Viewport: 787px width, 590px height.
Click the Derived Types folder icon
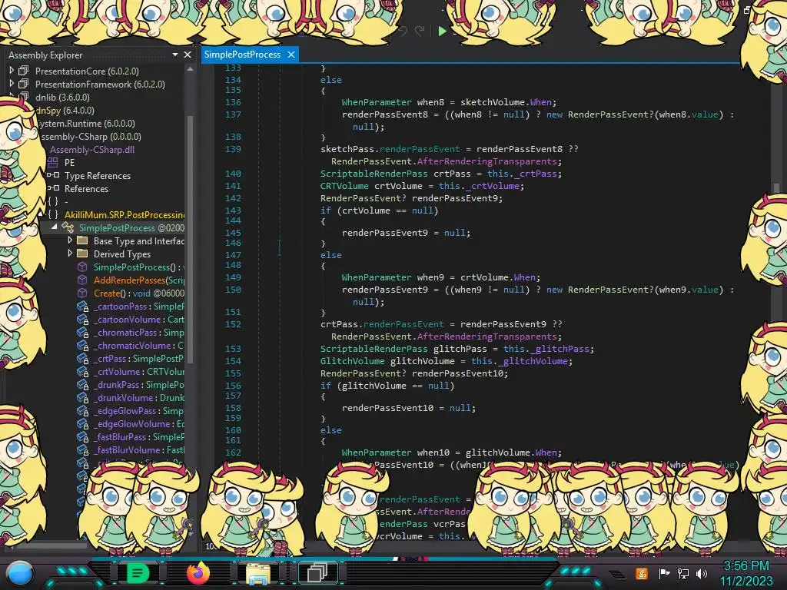point(82,254)
